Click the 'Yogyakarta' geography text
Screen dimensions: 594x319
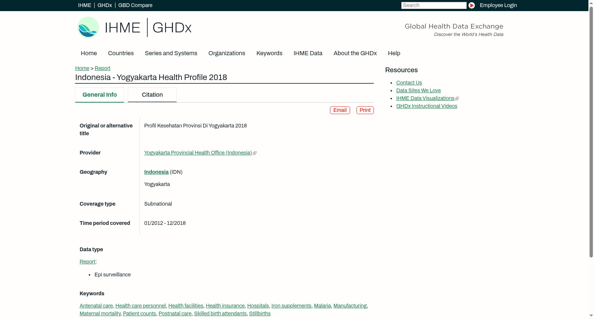point(157,184)
